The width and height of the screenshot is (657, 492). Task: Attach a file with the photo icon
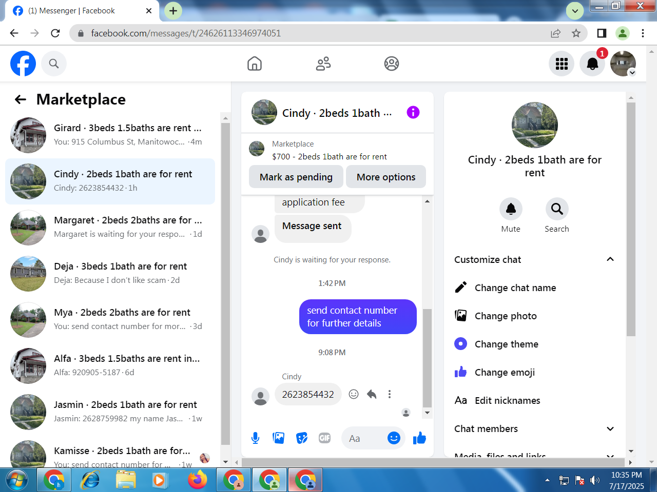[x=279, y=438]
